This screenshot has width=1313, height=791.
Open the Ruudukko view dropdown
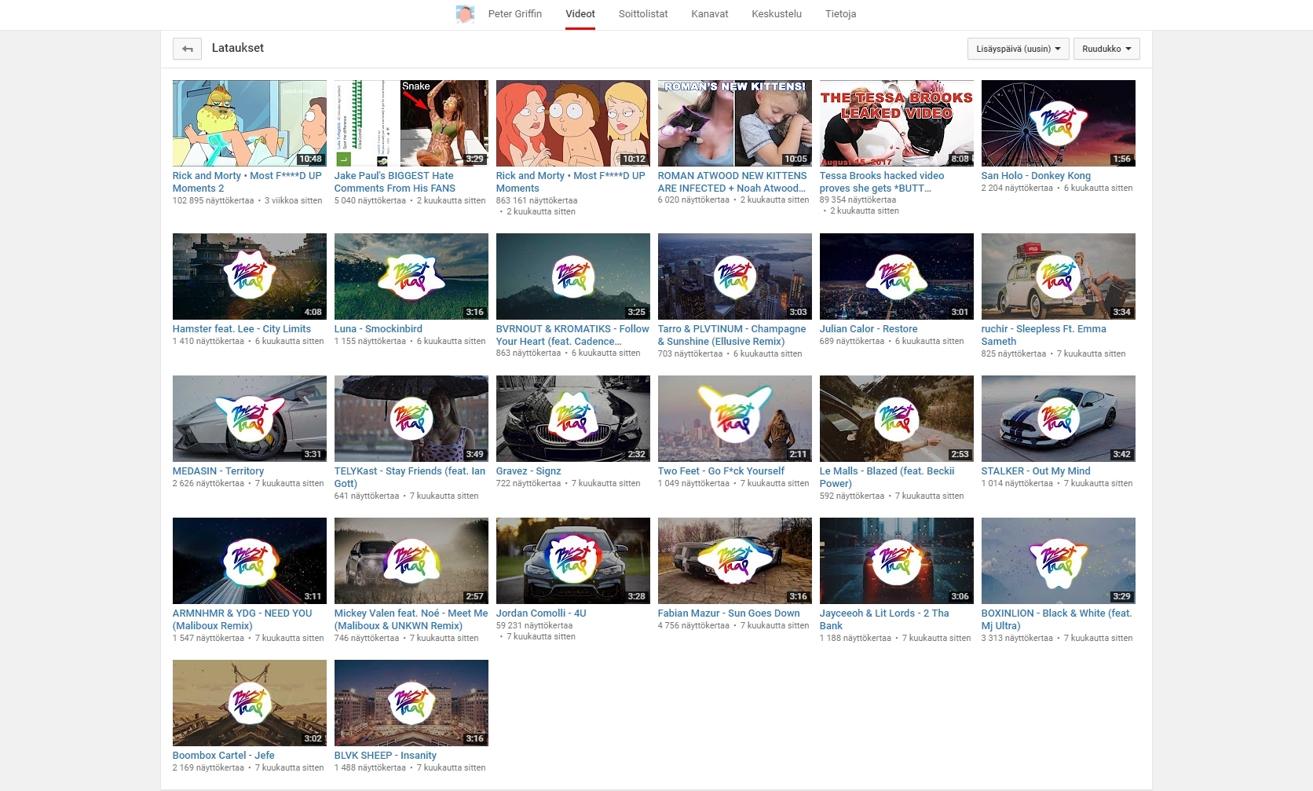(x=1106, y=49)
